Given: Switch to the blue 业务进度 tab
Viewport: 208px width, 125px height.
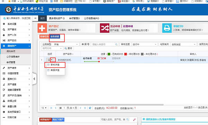Looking at the screenshot, I should point(55,36).
